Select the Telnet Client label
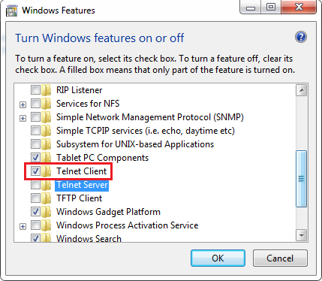 (82, 171)
